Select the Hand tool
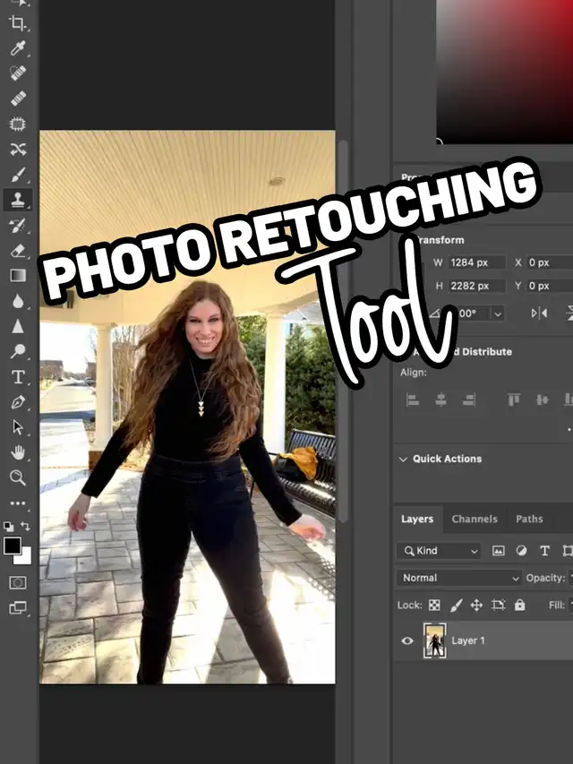Screen dimensions: 573x764 pos(18,452)
